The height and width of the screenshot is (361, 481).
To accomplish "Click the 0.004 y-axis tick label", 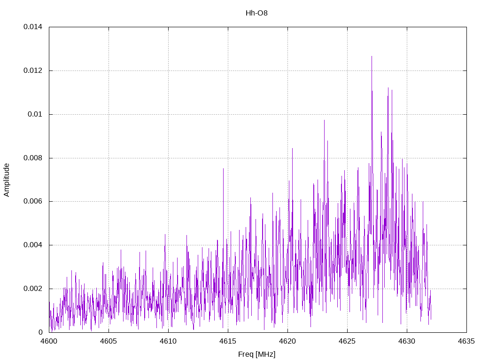I will coord(33,245).
